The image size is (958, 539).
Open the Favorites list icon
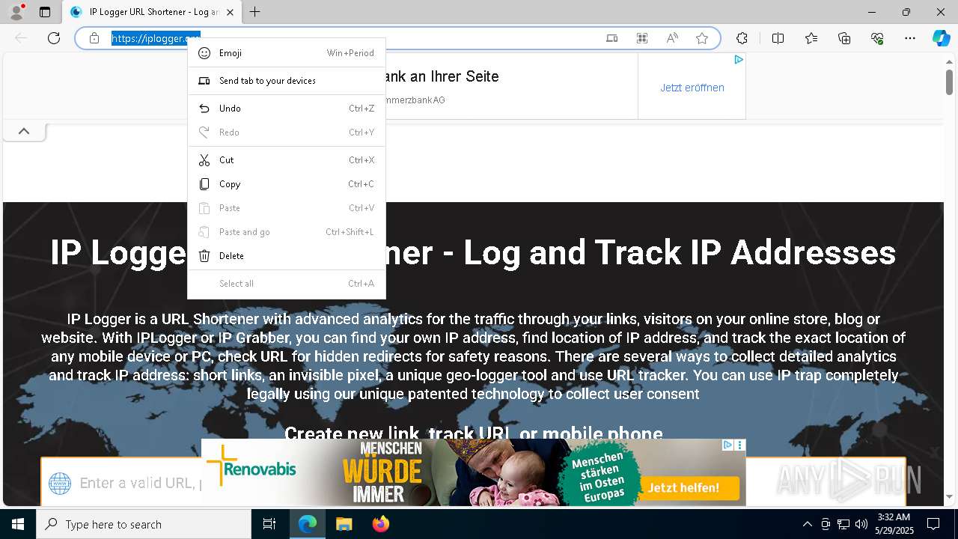point(811,38)
